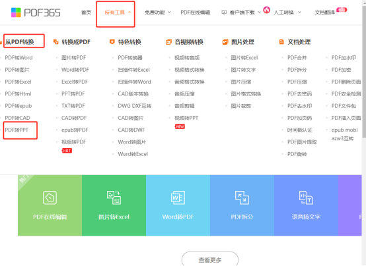Expand the 人工转换 dropdown
Screen dimensions: 366x266
click(287, 13)
